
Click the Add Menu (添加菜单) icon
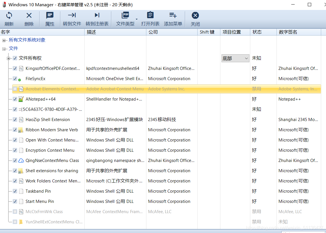click(173, 15)
